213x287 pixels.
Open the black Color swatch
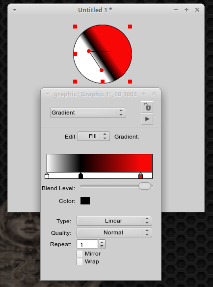[x=85, y=201]
